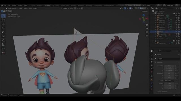
Task: Open the editor type dropdown in viewport header
Action: tap(3, 8)
